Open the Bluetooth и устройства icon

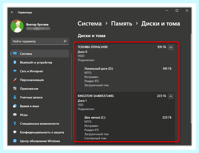[x=15, y=62]
